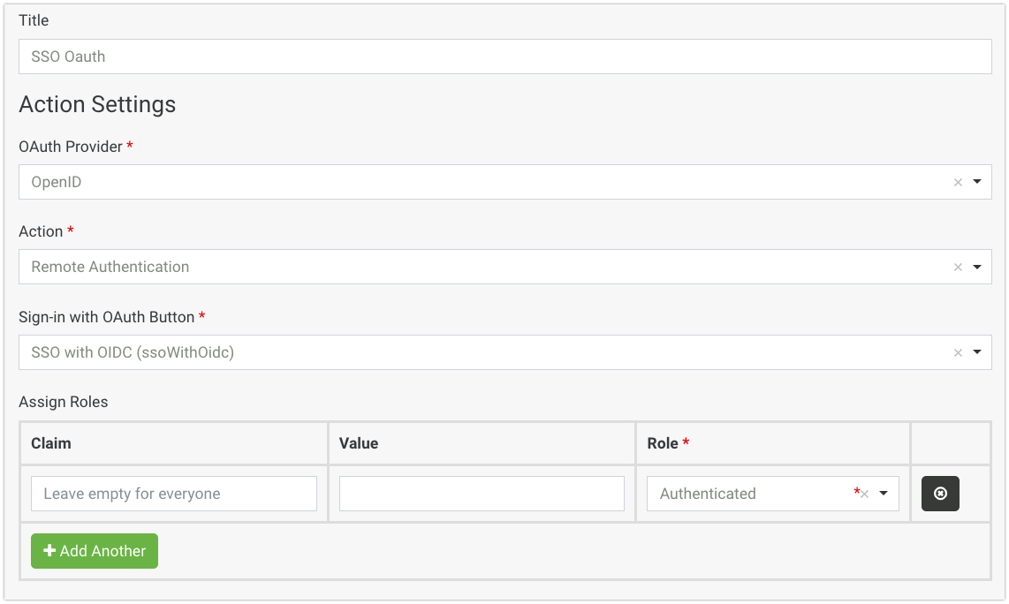Focus the Title field containing SSO Oauth
Image resolution: width=1009 pixels, height=604 pixels.
[x=504, y=57]
